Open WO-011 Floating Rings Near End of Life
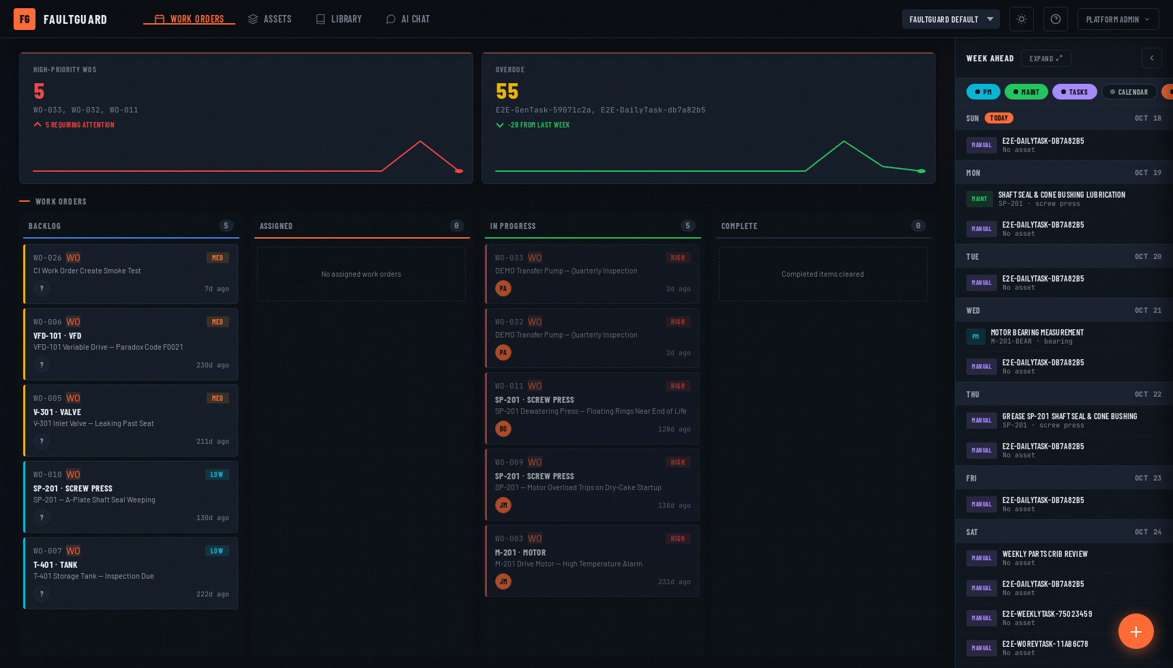 pos(591,412)
